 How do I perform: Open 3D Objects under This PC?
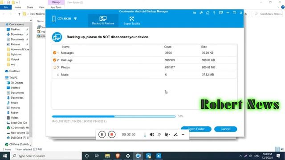[17, 83]
